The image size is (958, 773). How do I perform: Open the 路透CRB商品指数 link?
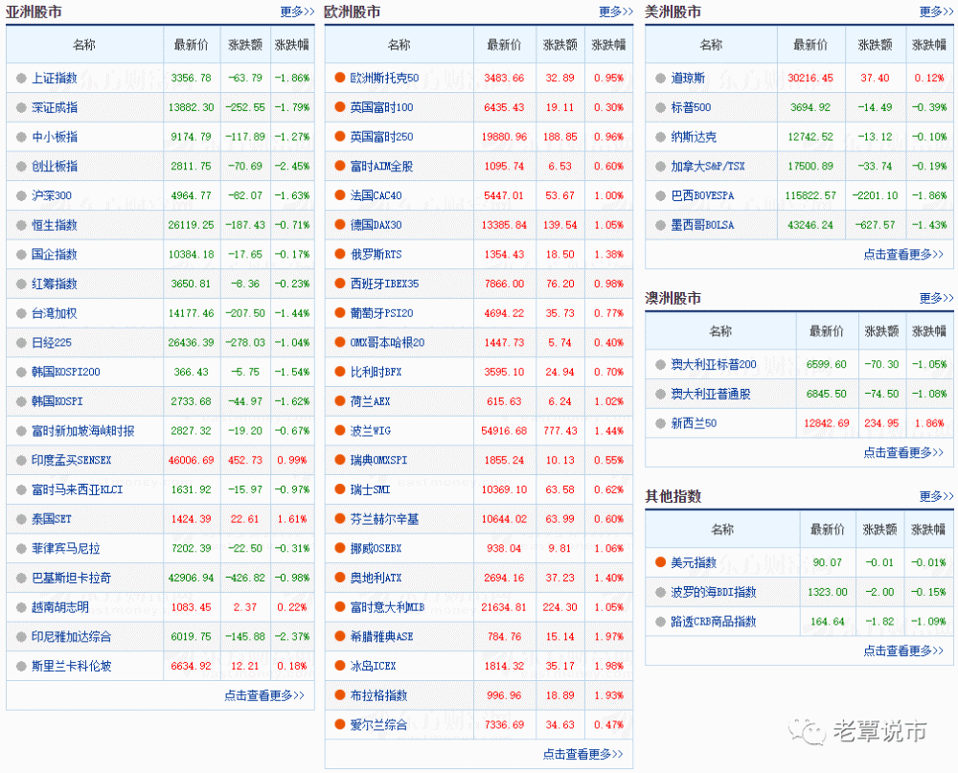coord(714,622)
